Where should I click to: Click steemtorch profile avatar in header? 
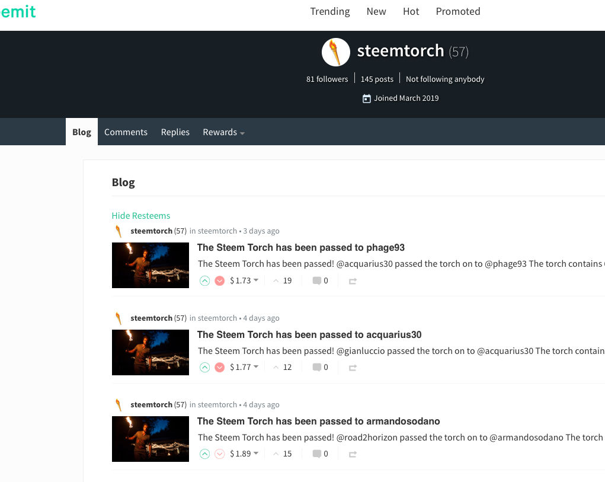point(335,52)
